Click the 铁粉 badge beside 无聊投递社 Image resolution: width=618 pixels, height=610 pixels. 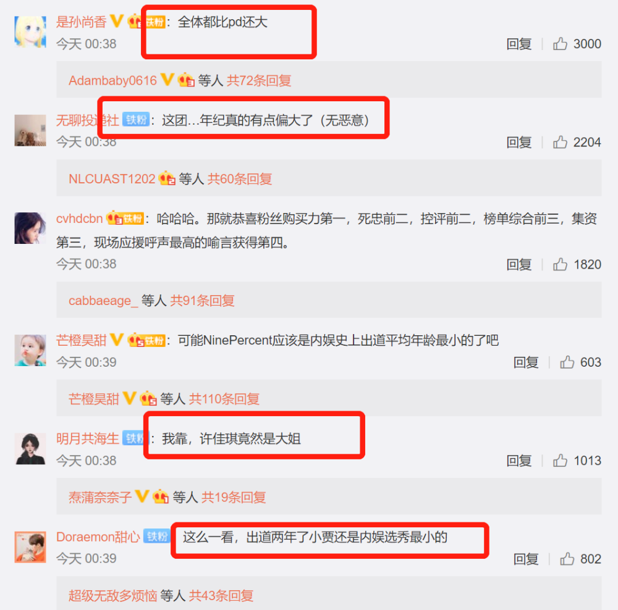click(135, 119)
